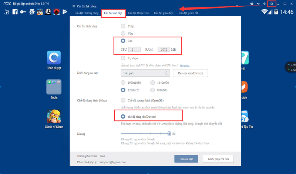Click the frame rate slider handle at 60
This screenshot has width=296, height=174.
coord(169,134)
